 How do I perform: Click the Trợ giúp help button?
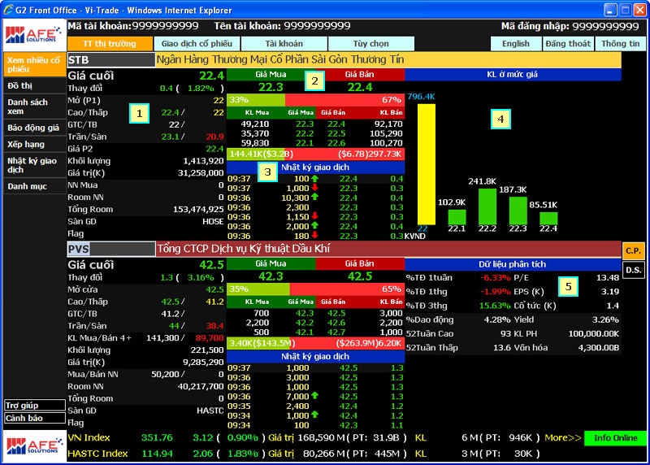(35, 406)
